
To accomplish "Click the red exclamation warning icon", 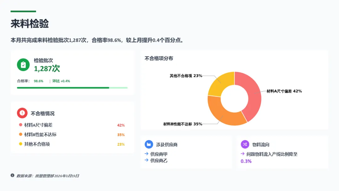I will (x=22, y=113).
